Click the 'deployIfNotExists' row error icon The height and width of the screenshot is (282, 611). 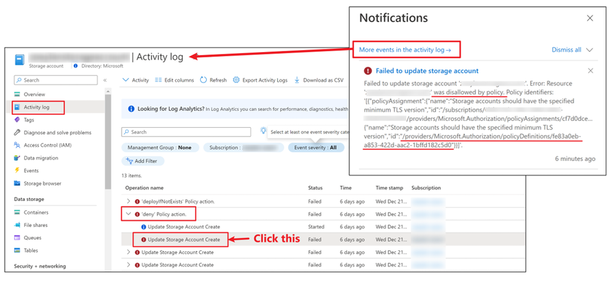pyautogui.click(x=137, y=201)
